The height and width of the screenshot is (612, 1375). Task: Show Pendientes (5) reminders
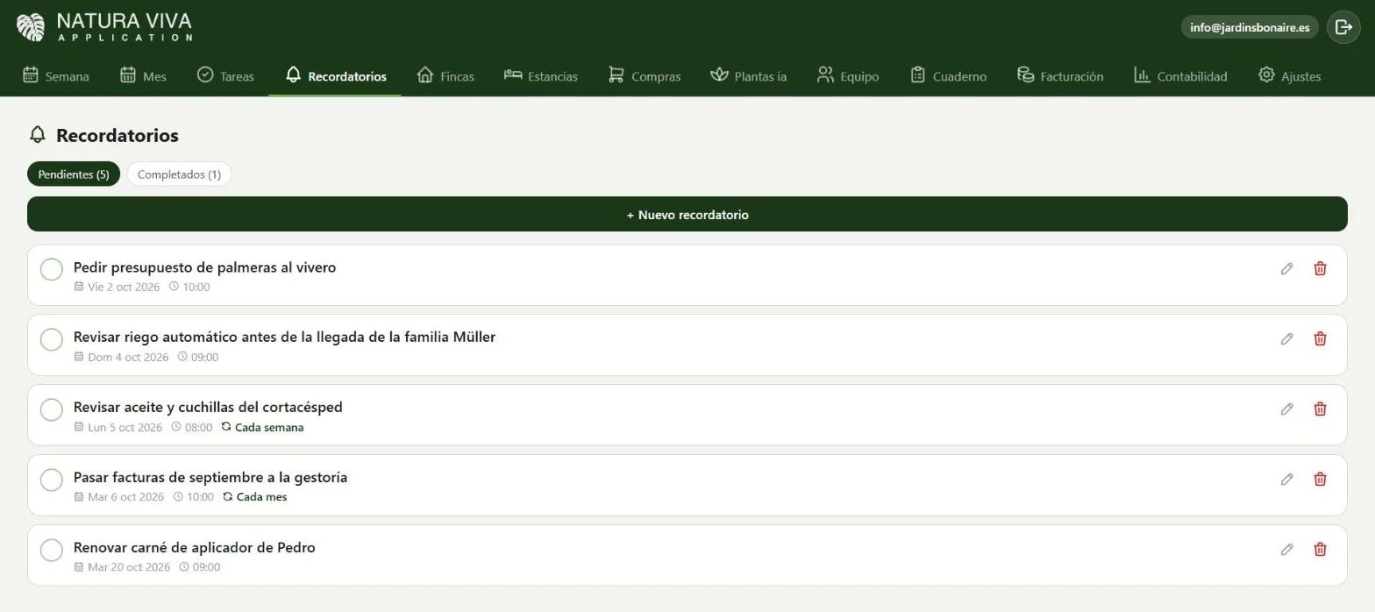coord(74,174)
